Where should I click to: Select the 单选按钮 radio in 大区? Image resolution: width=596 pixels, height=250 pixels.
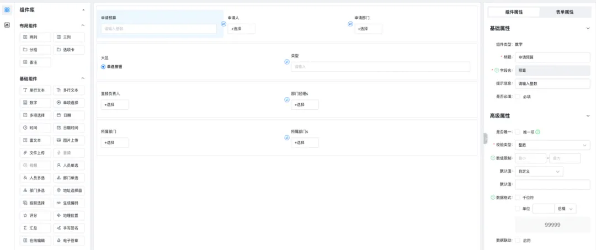[103, 67]
